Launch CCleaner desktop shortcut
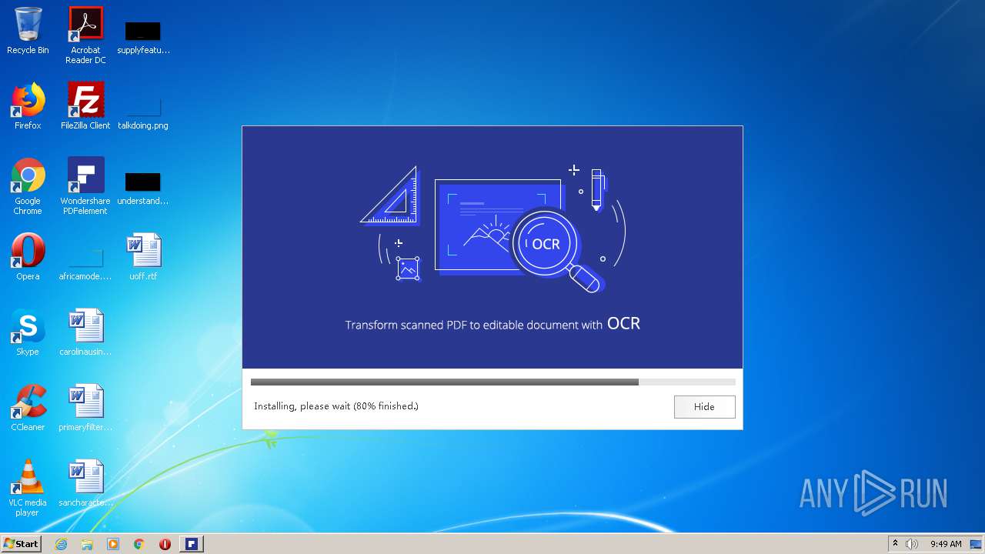This screenshot has height=554, width=985. point(28,408)
